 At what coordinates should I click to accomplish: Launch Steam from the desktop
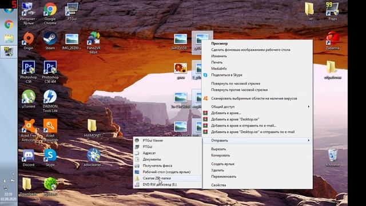50,41
